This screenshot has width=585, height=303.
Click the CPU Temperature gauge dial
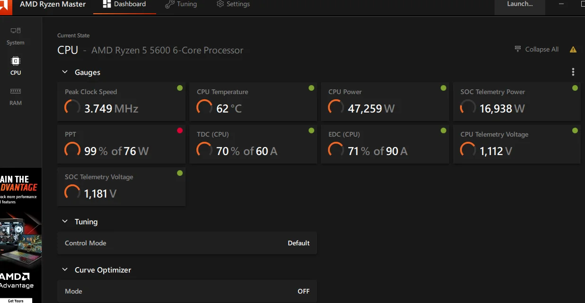pos(204,107)
